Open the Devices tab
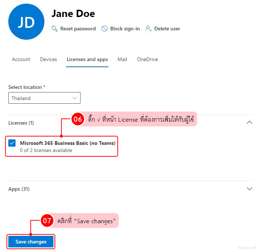This screenshot has width=260, height=251. point(48,59)
